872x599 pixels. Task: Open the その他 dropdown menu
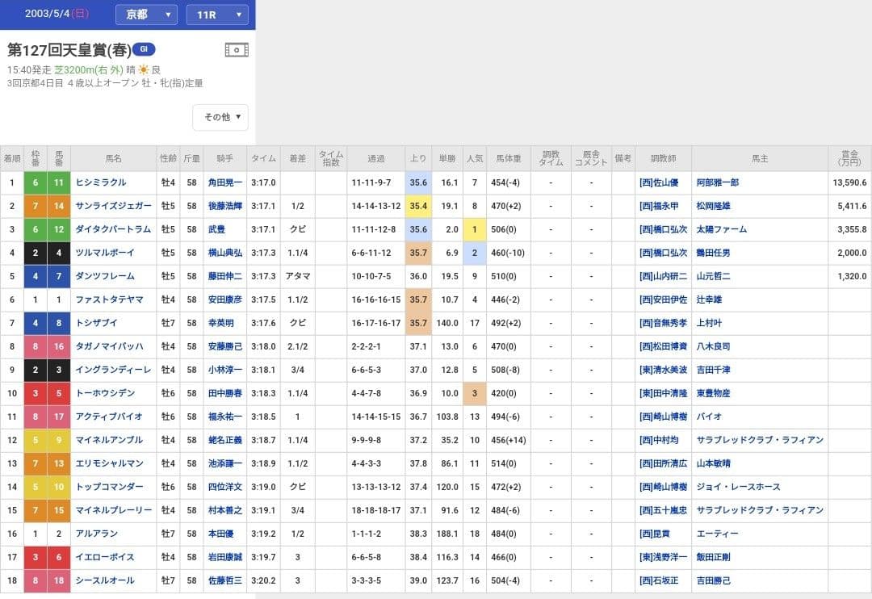click(220, 117)
